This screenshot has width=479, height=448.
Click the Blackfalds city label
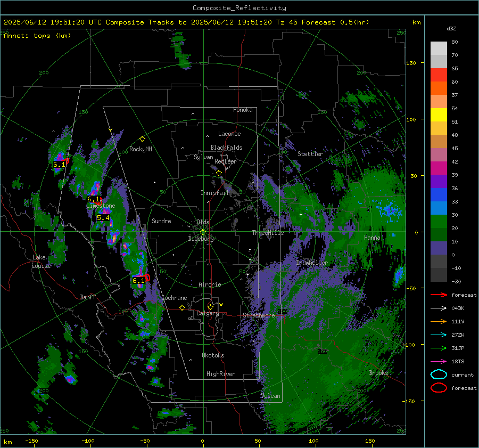click(226, 148)
